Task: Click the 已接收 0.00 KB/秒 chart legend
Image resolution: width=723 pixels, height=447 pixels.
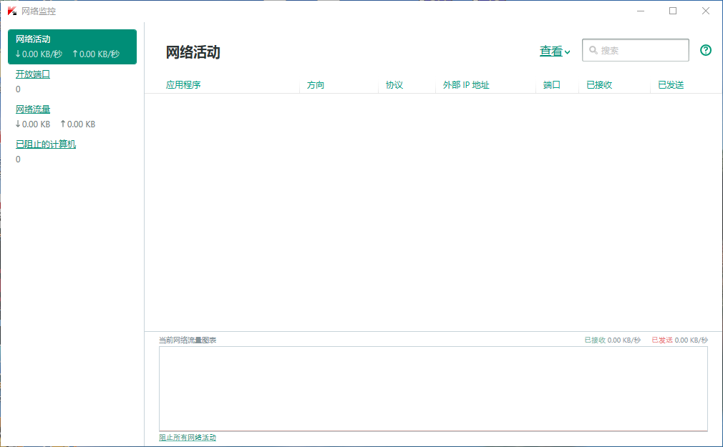Action: pos(613,340)
